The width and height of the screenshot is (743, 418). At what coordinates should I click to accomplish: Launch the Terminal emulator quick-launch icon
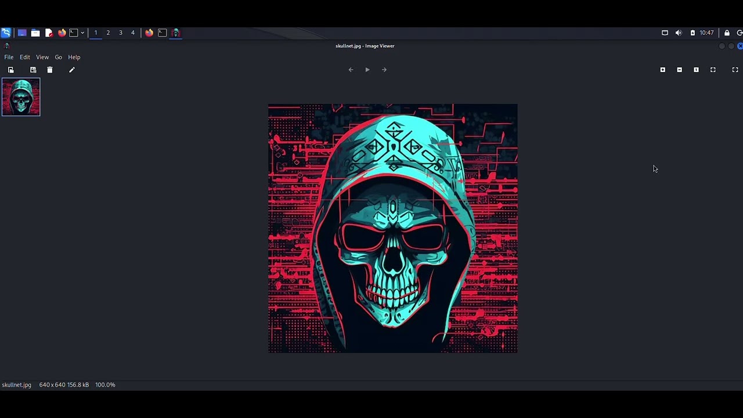[x=74, y=33]
